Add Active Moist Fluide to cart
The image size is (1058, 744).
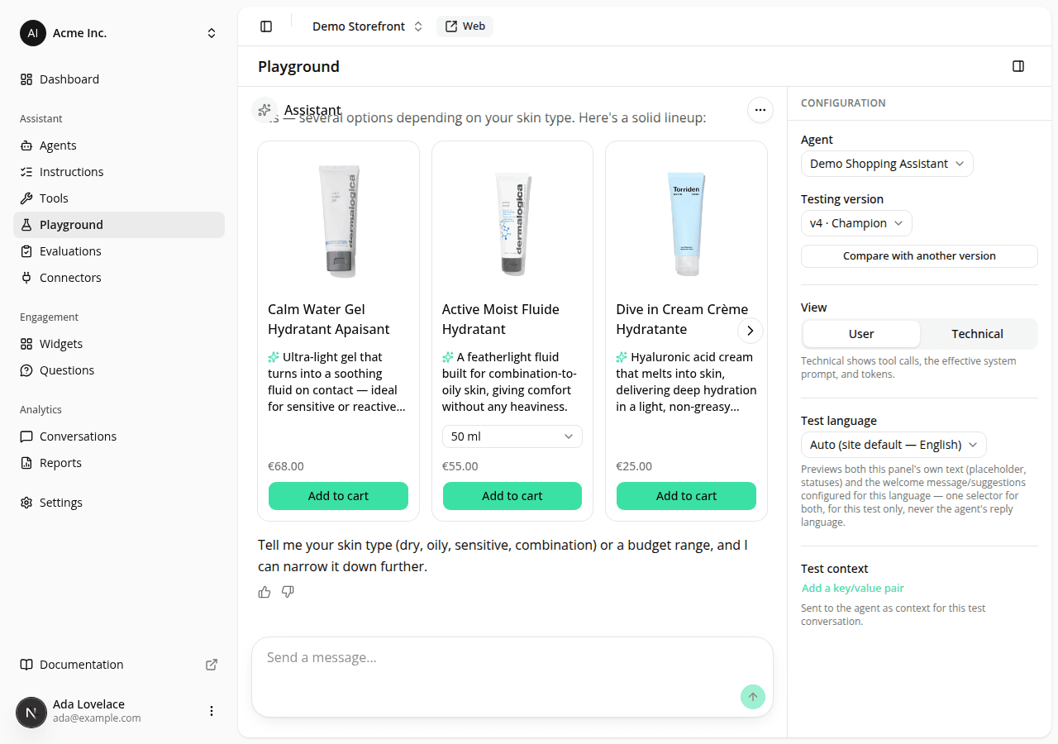click(x=512, y=496)
